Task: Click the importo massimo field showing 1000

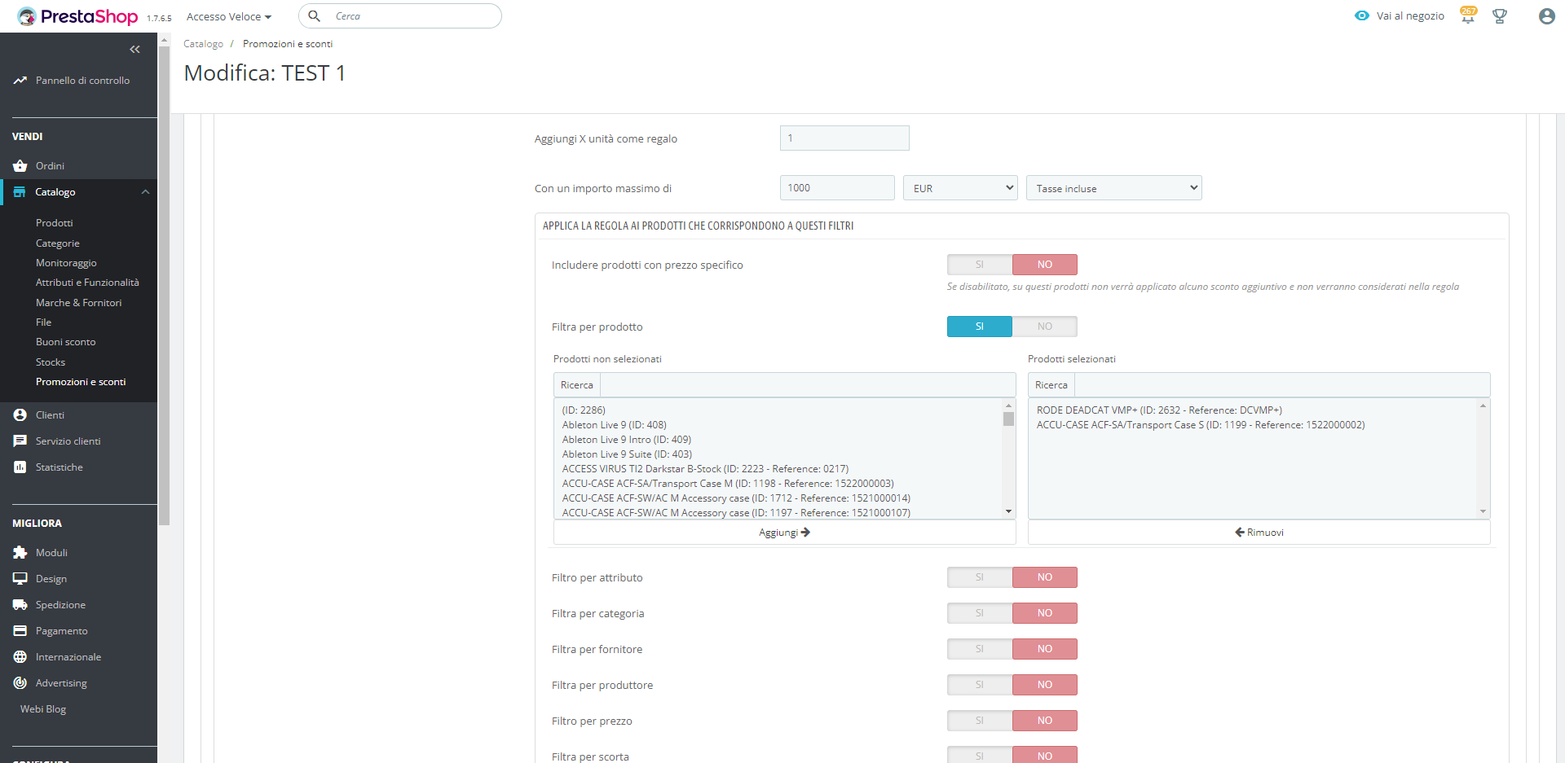Action: (837, 188)
